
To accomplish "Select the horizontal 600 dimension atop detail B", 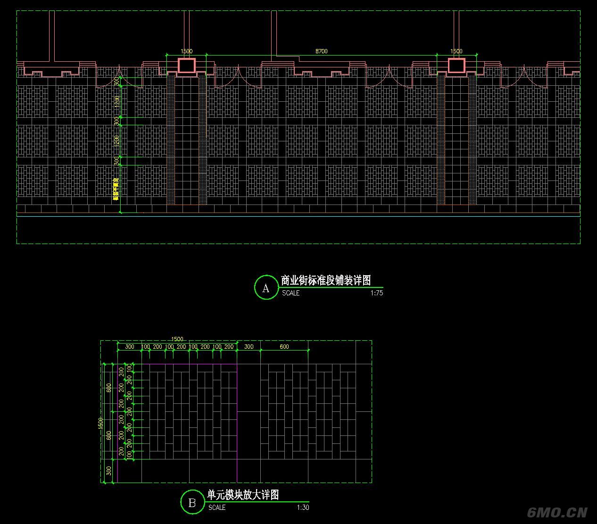I will 284,347.
